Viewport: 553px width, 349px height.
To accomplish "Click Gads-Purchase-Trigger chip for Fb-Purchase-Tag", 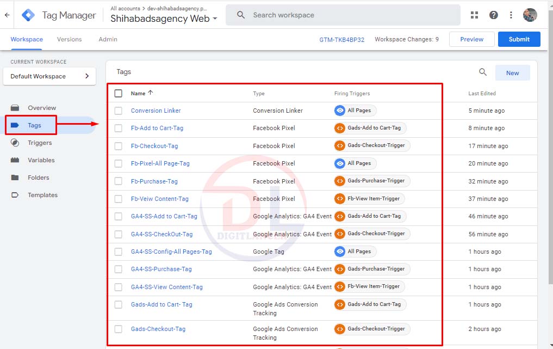I will pos(372,181).
